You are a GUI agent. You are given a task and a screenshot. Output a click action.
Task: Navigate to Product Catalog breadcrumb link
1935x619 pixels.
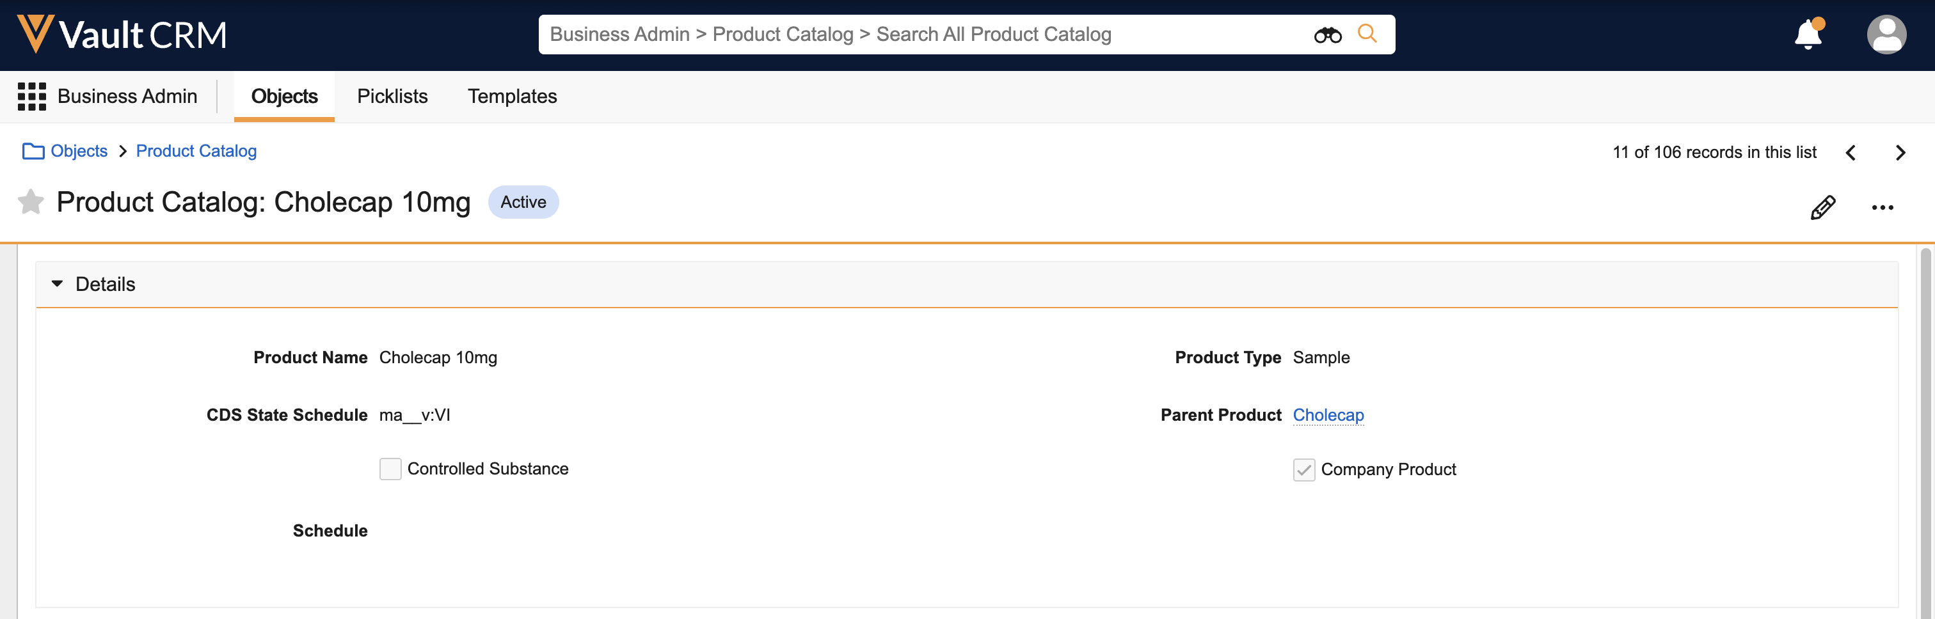pyautogui.click(x=196, y=151)
